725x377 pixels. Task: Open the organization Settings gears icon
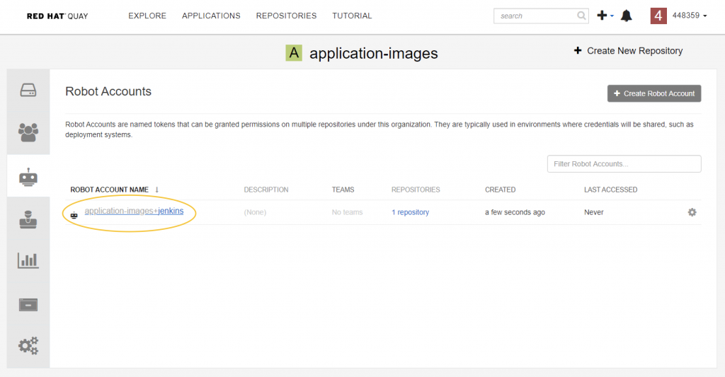pyautogui.click(x=28, y=346)
